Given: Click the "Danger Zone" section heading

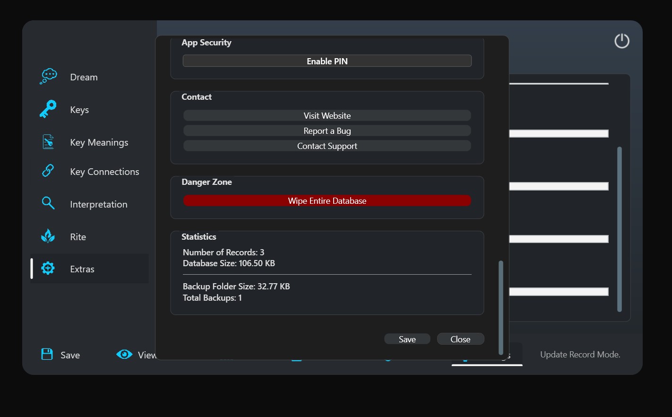Looking at the screenshot, I should click(x=207, y=182).
